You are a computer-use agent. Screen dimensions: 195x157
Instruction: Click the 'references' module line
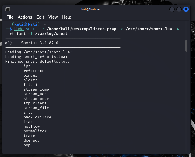35,71
